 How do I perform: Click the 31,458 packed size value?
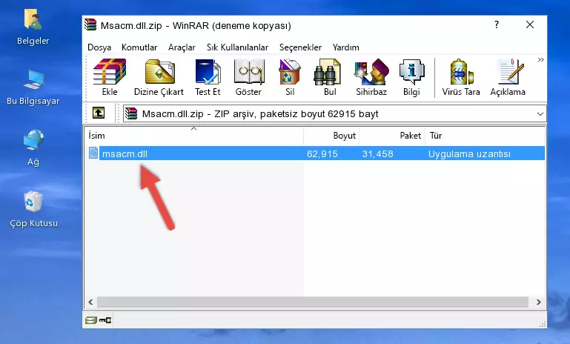click(x=378, y=153)
